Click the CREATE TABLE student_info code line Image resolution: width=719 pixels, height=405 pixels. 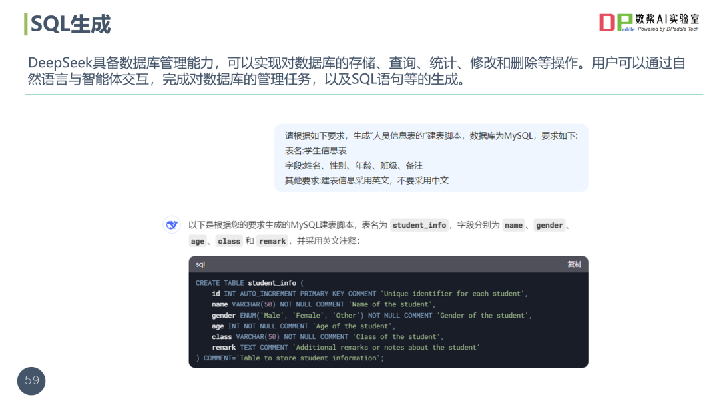pos(250,283)
